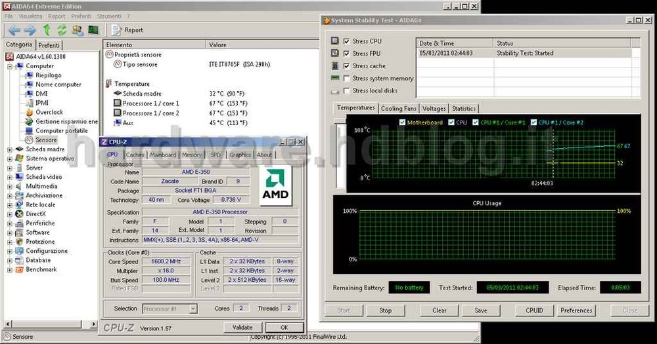
Task: Open Gestione risparmio energia item
Action: 66,121
